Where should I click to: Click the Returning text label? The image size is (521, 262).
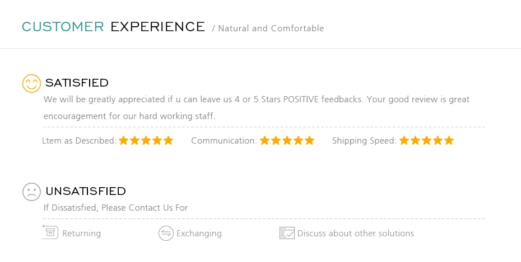coord(81,234)
